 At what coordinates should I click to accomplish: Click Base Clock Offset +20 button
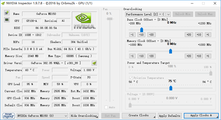tap(189, 35)
